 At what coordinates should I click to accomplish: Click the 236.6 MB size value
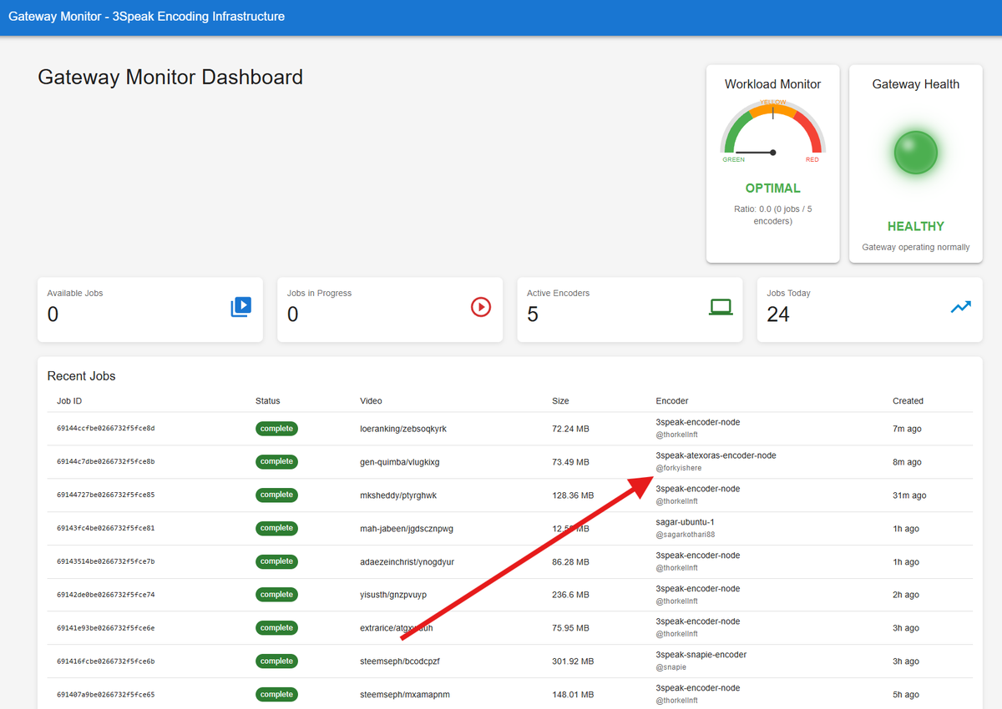pyautogui.click(x=570, y=595)
